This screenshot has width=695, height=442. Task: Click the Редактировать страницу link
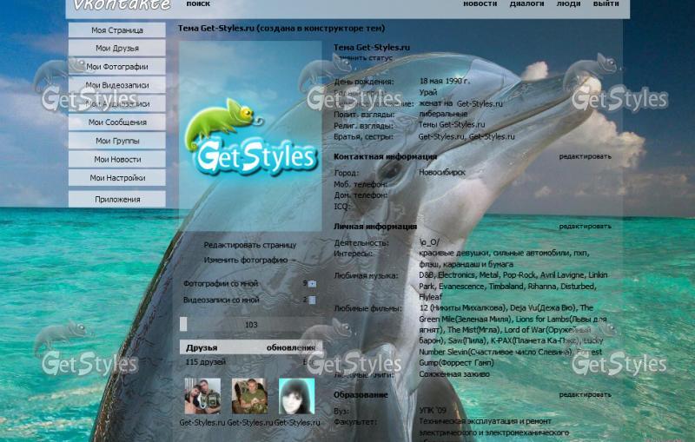point(250,245)
